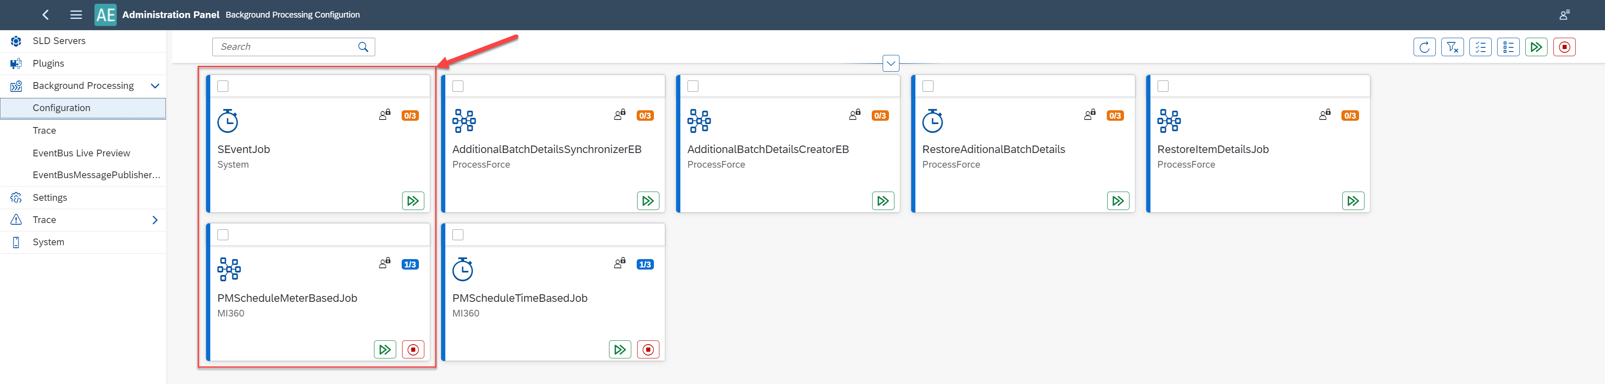
Task: Collapse the Background Processing section chevron
Action: tap(155, 86)
